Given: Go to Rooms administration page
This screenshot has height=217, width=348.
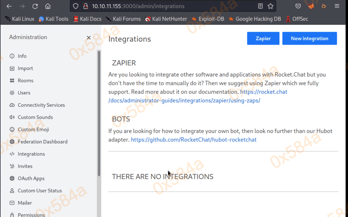Looking at the screenshot, I should (x=26, y=81).
